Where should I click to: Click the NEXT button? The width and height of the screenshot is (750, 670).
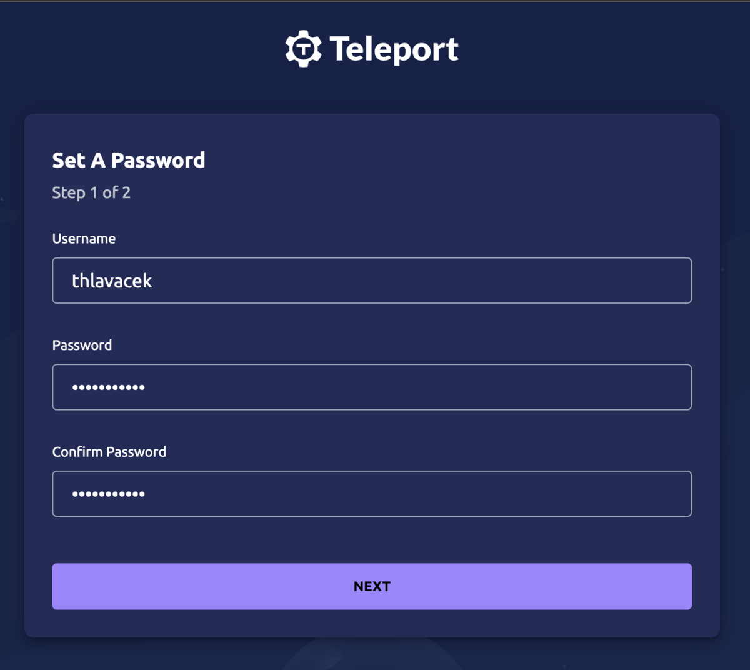point(372,586)
